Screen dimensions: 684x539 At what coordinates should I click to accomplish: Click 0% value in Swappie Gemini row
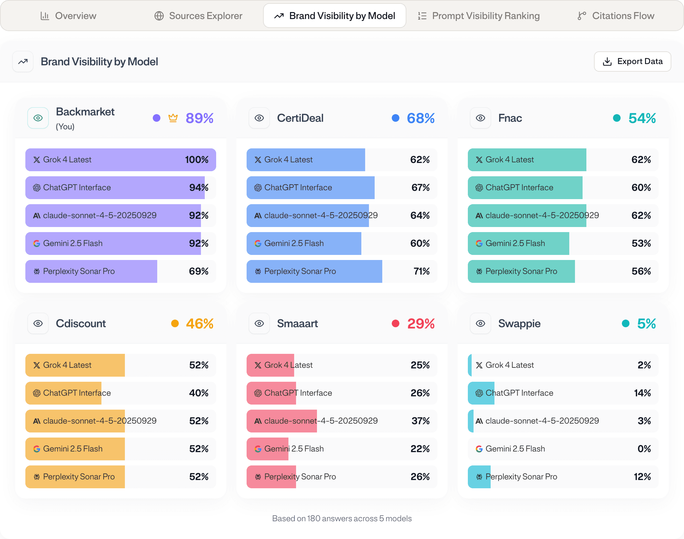644,449
